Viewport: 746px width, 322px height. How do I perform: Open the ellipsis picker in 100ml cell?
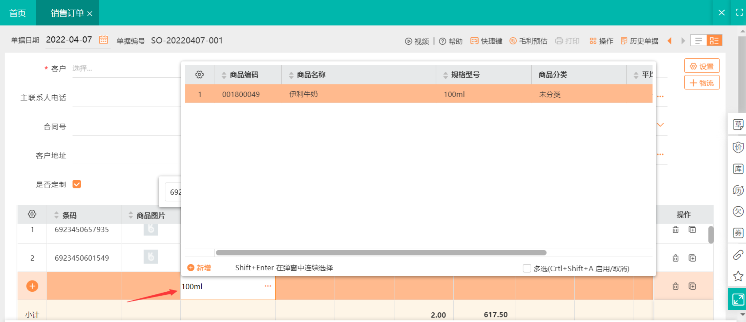pos(268,286)
